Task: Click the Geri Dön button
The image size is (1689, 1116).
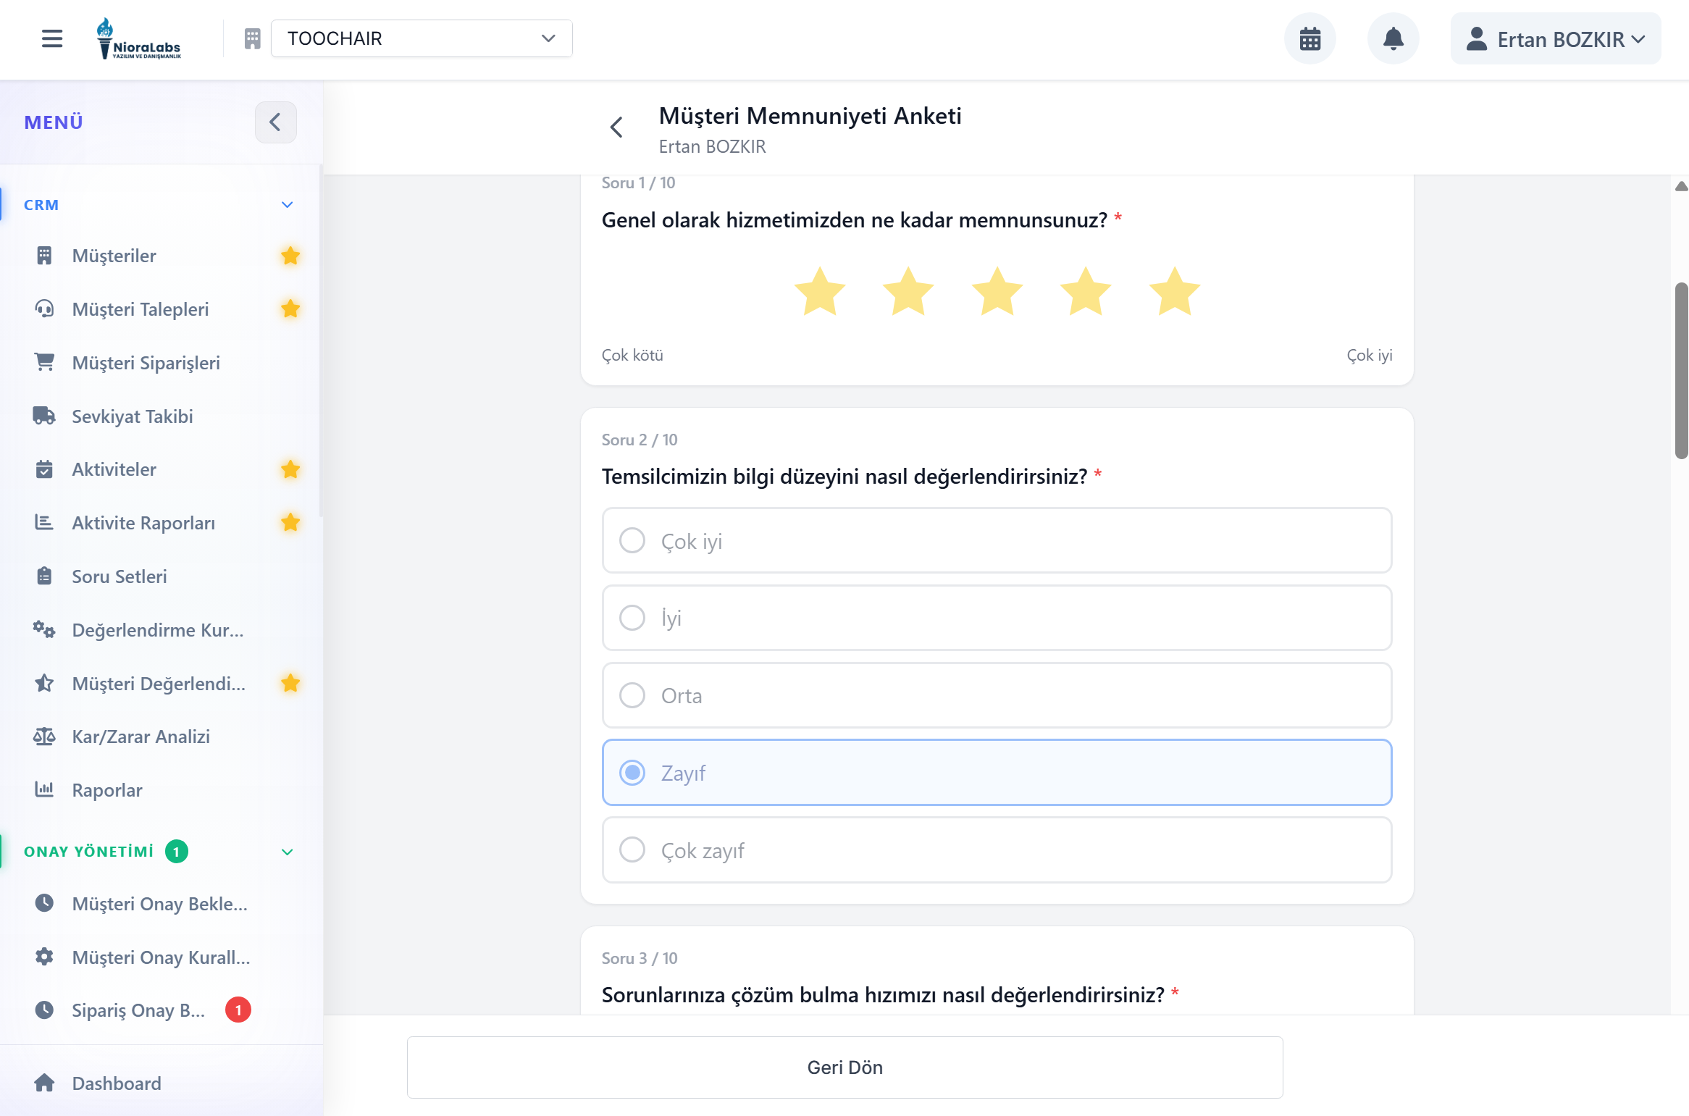Action: [844, 1067]
